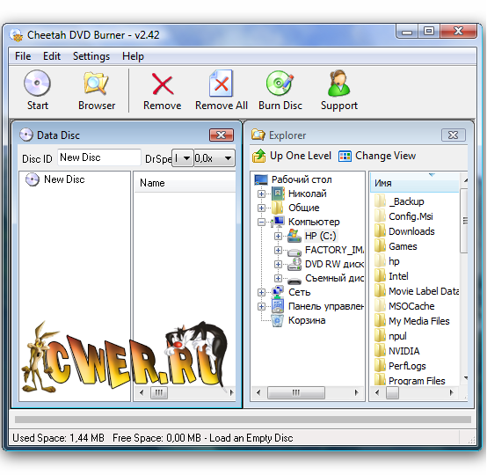Expand the Сеть tree node
The height and width of the screenshot is (475, 487).
pyautogui.click(x=261, y=292)
